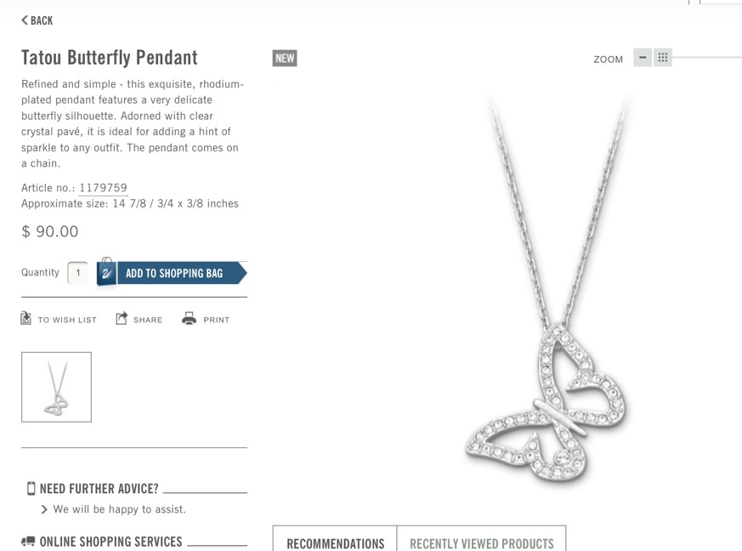742x551 pixels.
Task: Expand the Online Shopping Services section
Action: click(x=110, y=542)
